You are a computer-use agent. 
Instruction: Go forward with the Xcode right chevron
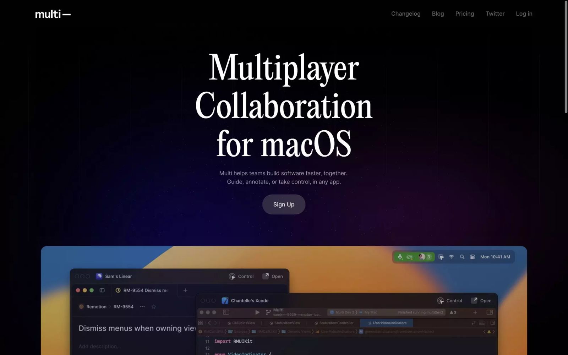click(x=215, y=323)
